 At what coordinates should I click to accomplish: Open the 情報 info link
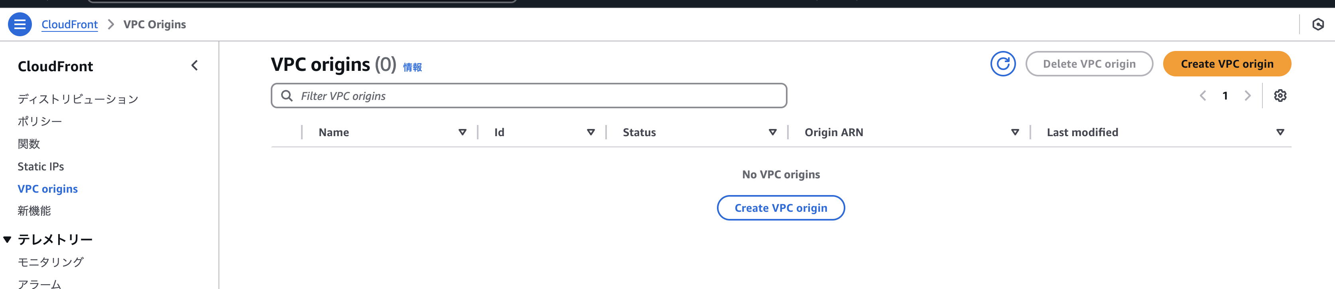(412, 67)
